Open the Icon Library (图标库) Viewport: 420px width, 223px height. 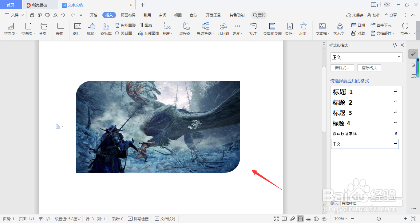point(106,29)
